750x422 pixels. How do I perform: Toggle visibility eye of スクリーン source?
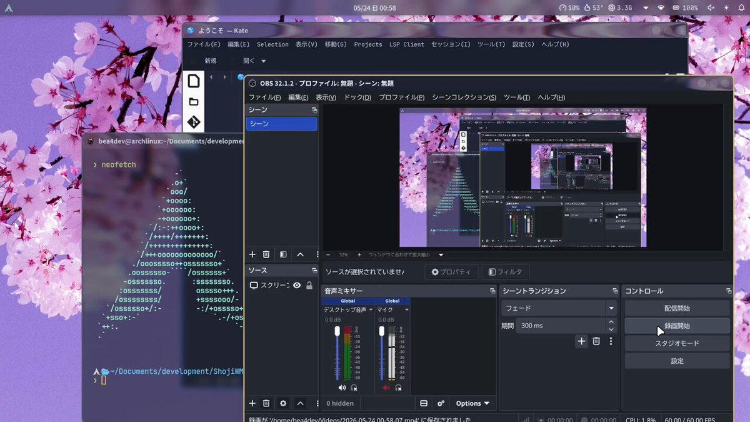click(297, 285)
